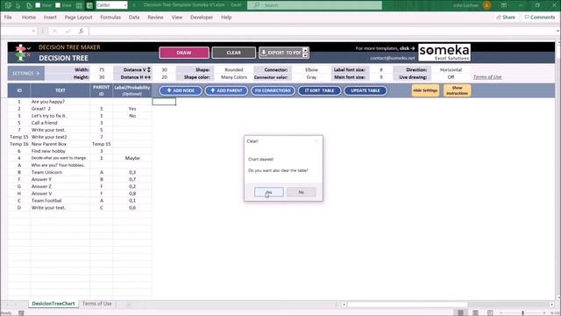Open the Help ribbon tab
The image size is (561, 316).
pos(226,18)
